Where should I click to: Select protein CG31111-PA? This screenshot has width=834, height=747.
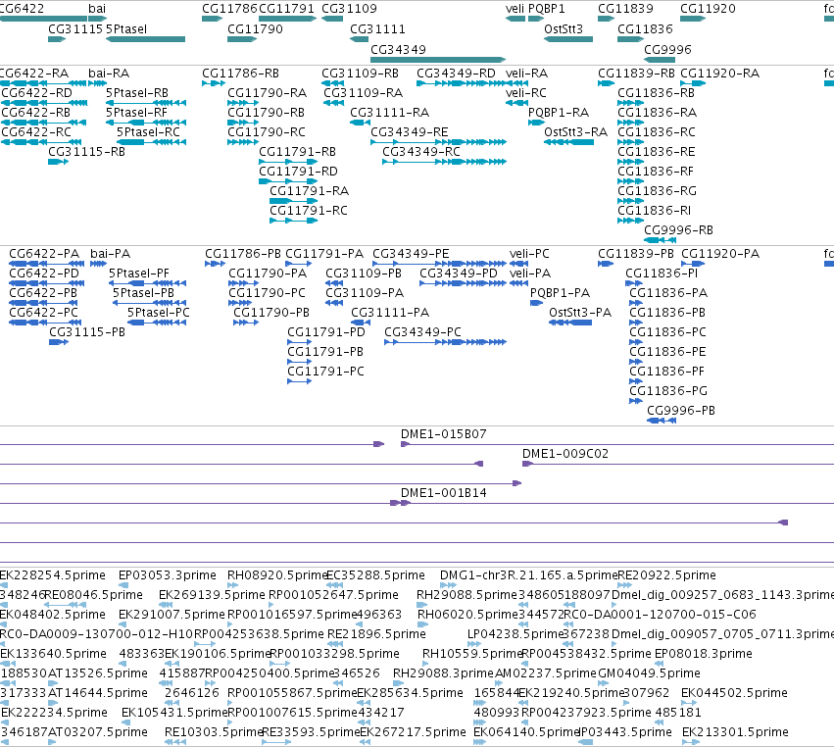tap(361, 323)
